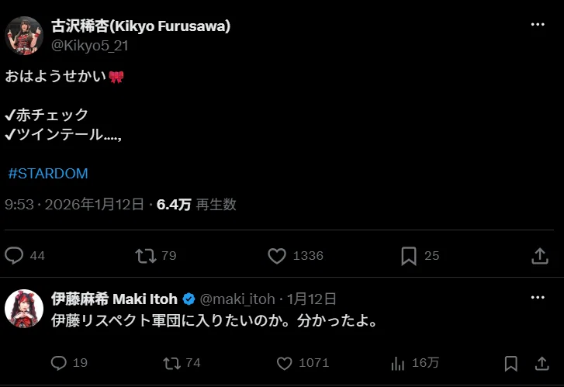Visit the @Kikyo5_21 handle
This screenshot has width=564, height=387.
pyautogui.click(x=89, y=46)
